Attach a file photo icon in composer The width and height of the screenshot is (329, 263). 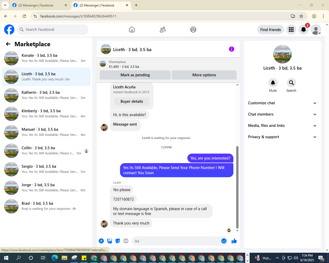tap(110, 241)
